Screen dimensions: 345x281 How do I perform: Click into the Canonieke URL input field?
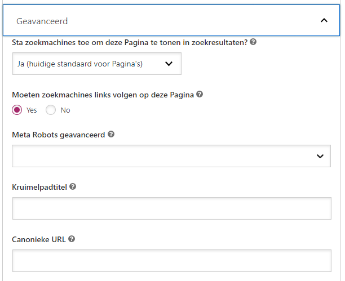[171, 261]
